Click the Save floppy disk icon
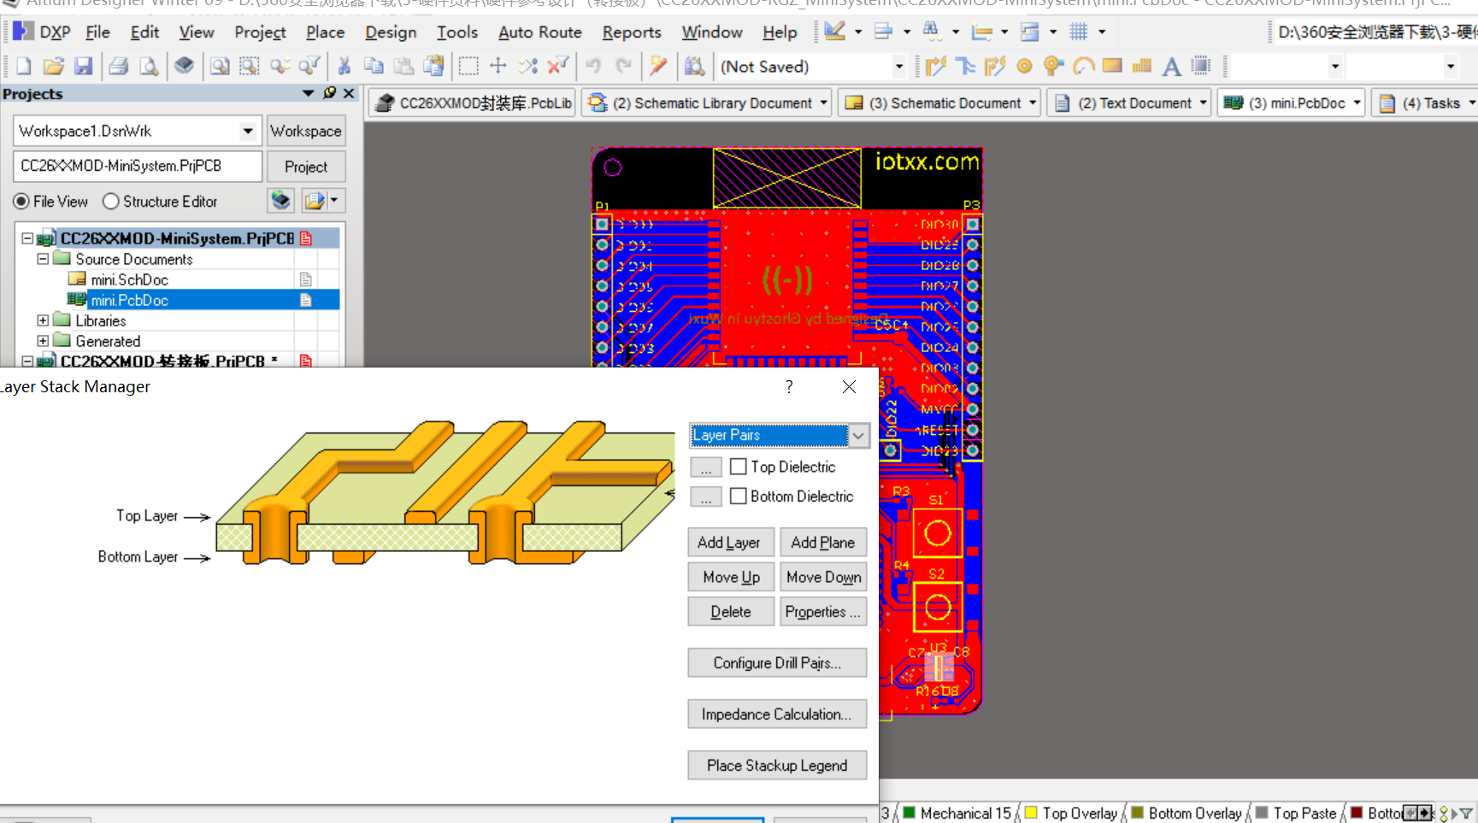This screenshot has width=1478, height=823. point(83,66)
